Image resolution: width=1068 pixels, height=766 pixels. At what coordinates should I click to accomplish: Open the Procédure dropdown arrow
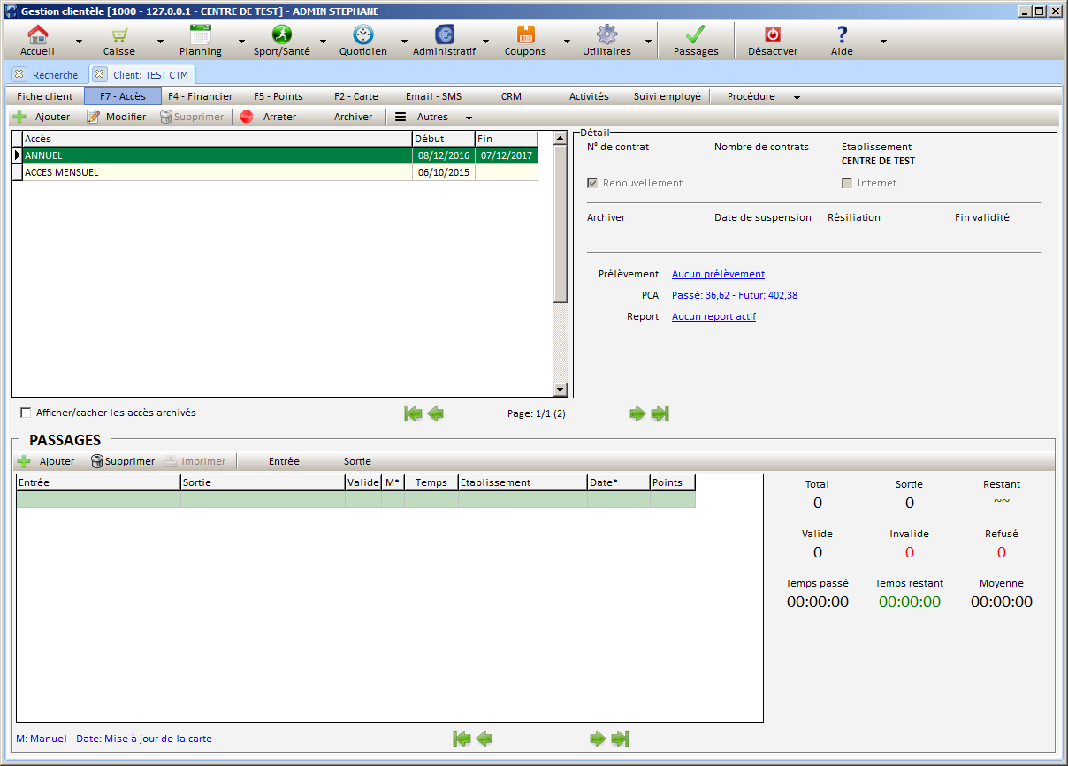[797, 97]
